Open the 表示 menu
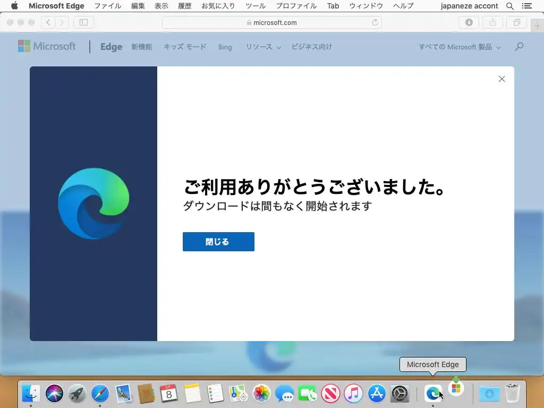This screenshot has width=544, height=408. [x=161, y=6]
